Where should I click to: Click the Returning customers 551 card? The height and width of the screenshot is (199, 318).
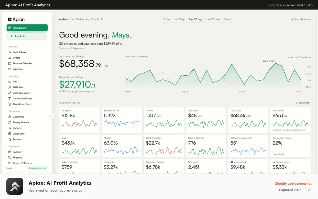pos(248,146)
